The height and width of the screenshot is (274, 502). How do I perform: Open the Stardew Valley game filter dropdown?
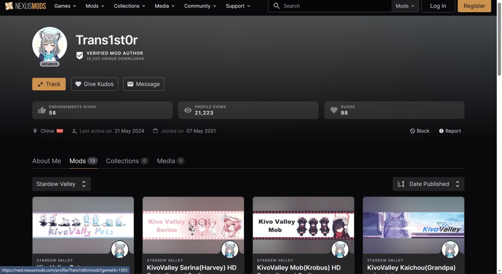62,184
